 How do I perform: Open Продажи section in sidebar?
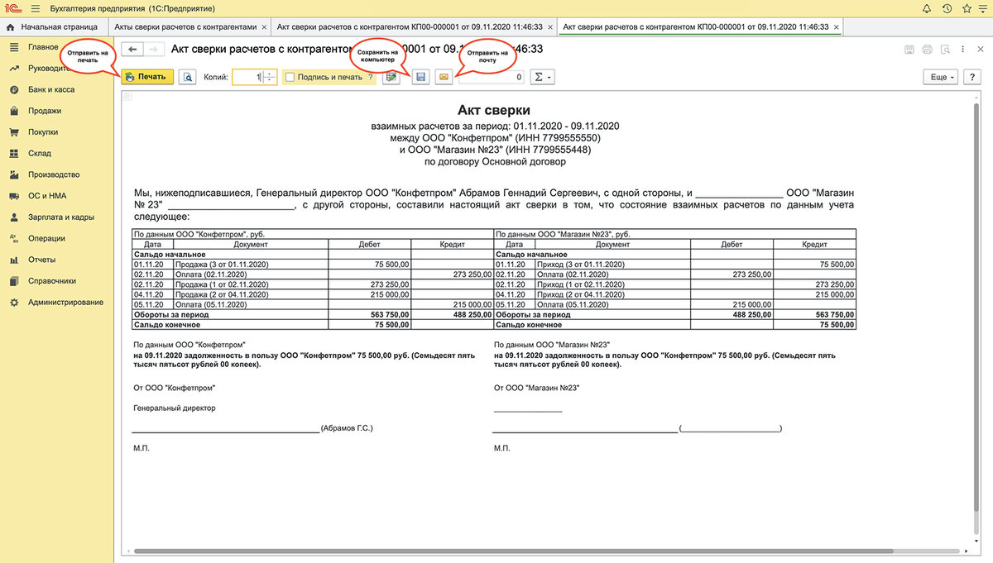[44, 111]
